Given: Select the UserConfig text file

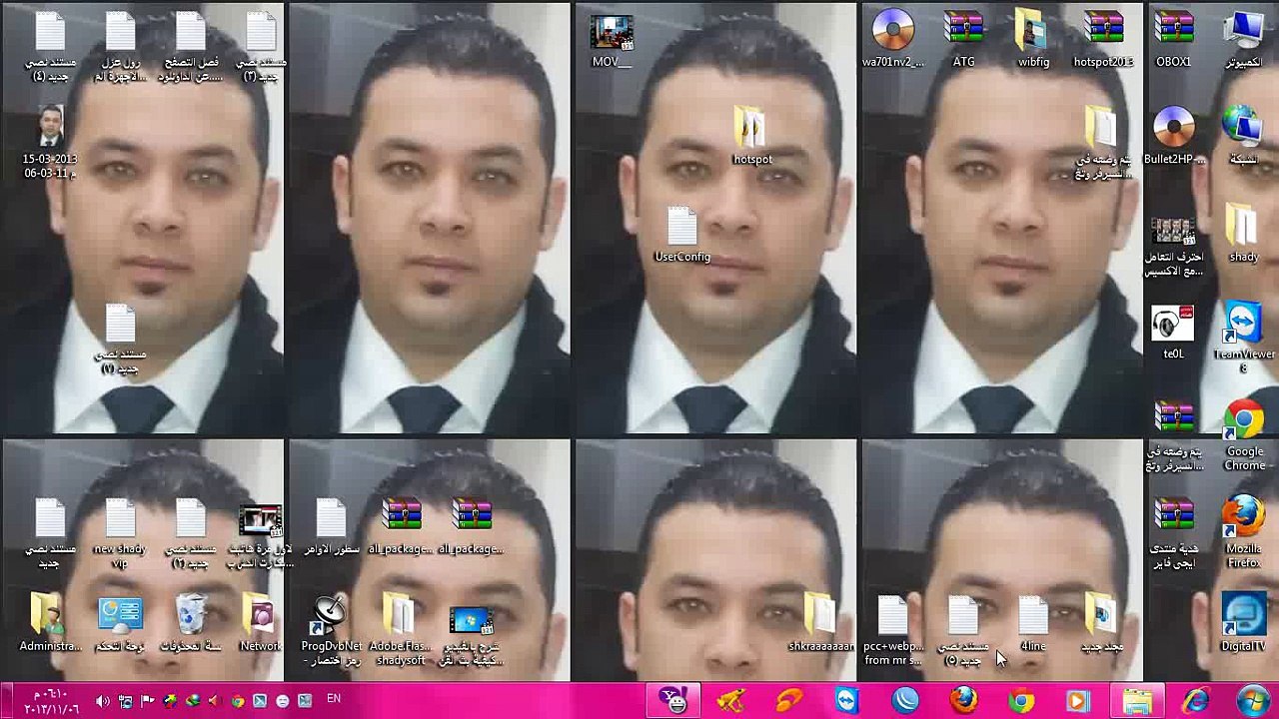Looking at the screenshot, I should pyautogui.click(x=682, y=236).
